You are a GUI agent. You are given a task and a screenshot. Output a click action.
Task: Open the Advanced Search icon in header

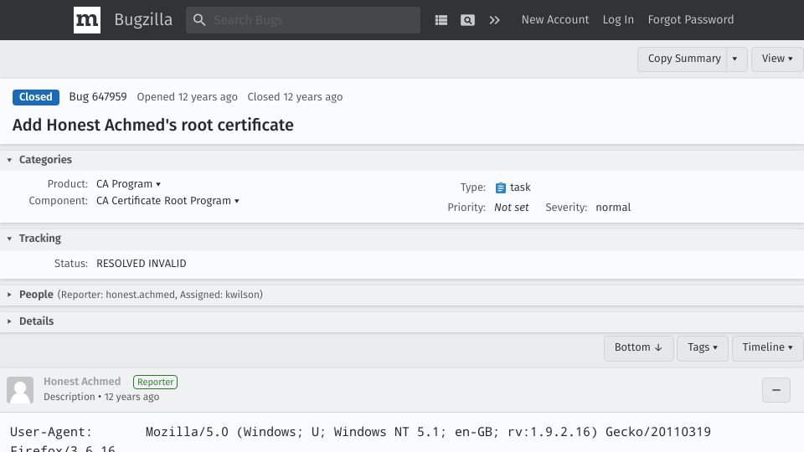(x=467, y=20)
